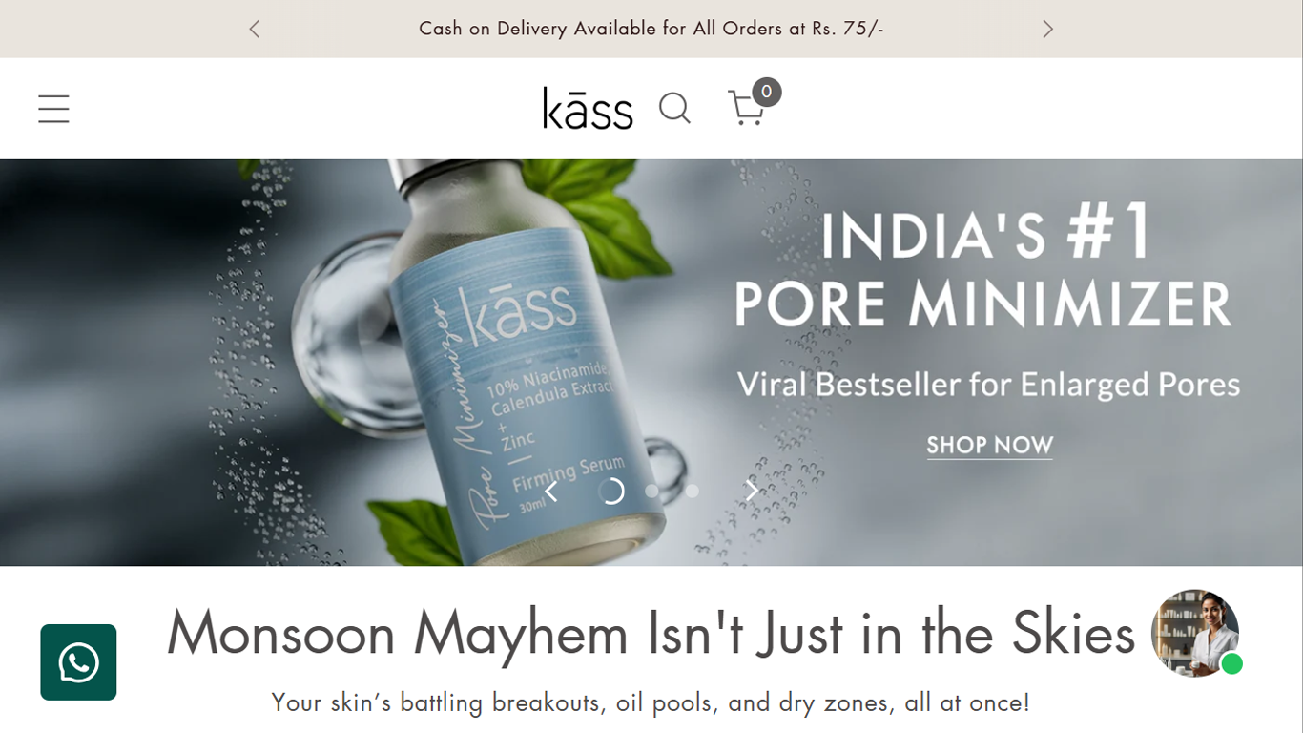The width and height of the screenshot is (1303, 733).
Task: Click the India's #1 Pore Minimizer headline
Action: click(x=982, y=269)
